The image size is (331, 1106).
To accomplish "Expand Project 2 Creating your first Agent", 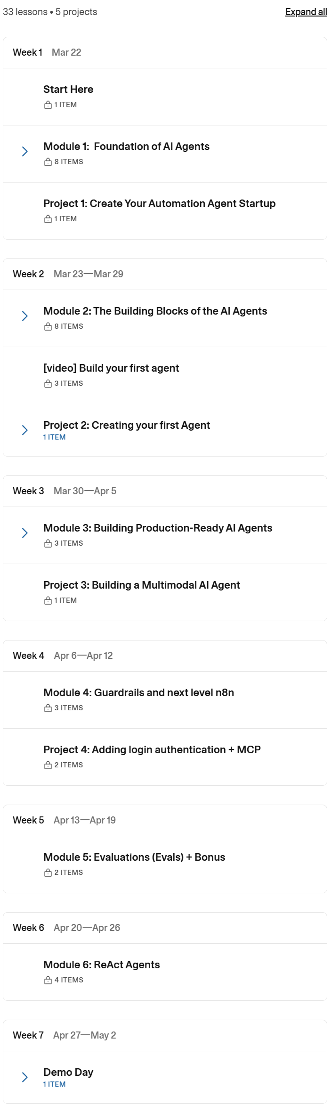I will pos(25,430).
